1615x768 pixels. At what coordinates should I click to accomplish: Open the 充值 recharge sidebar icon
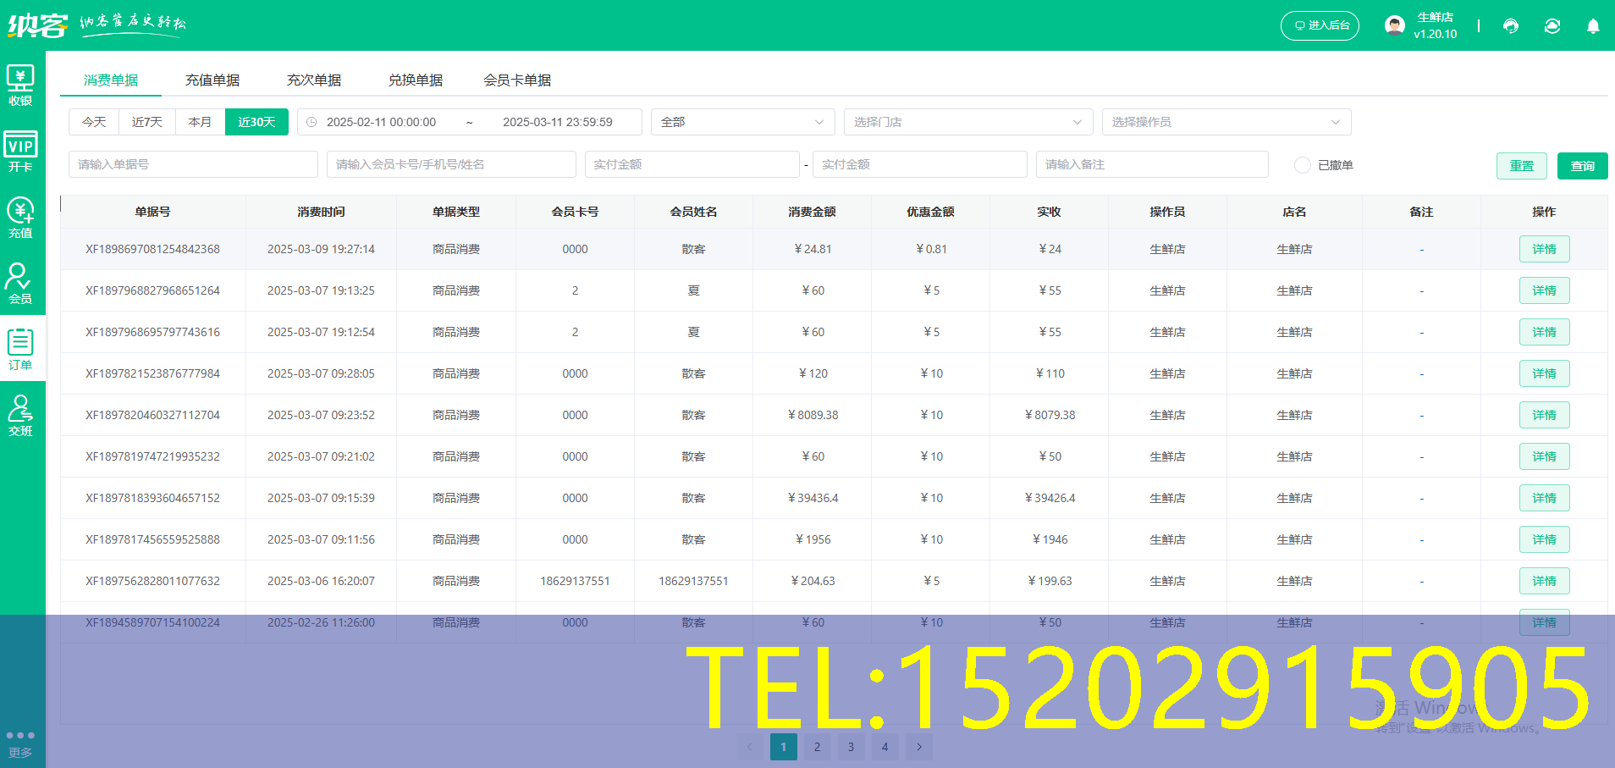pos(20,217)
